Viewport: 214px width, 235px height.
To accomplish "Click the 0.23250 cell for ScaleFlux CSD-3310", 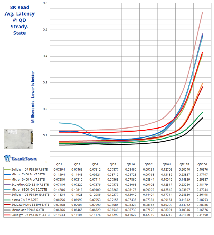I will point(184,185).
